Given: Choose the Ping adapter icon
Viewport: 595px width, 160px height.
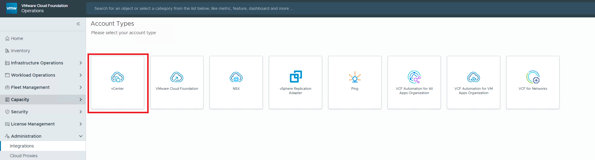Looking at the screenshot, I should (x=355, y=77).
